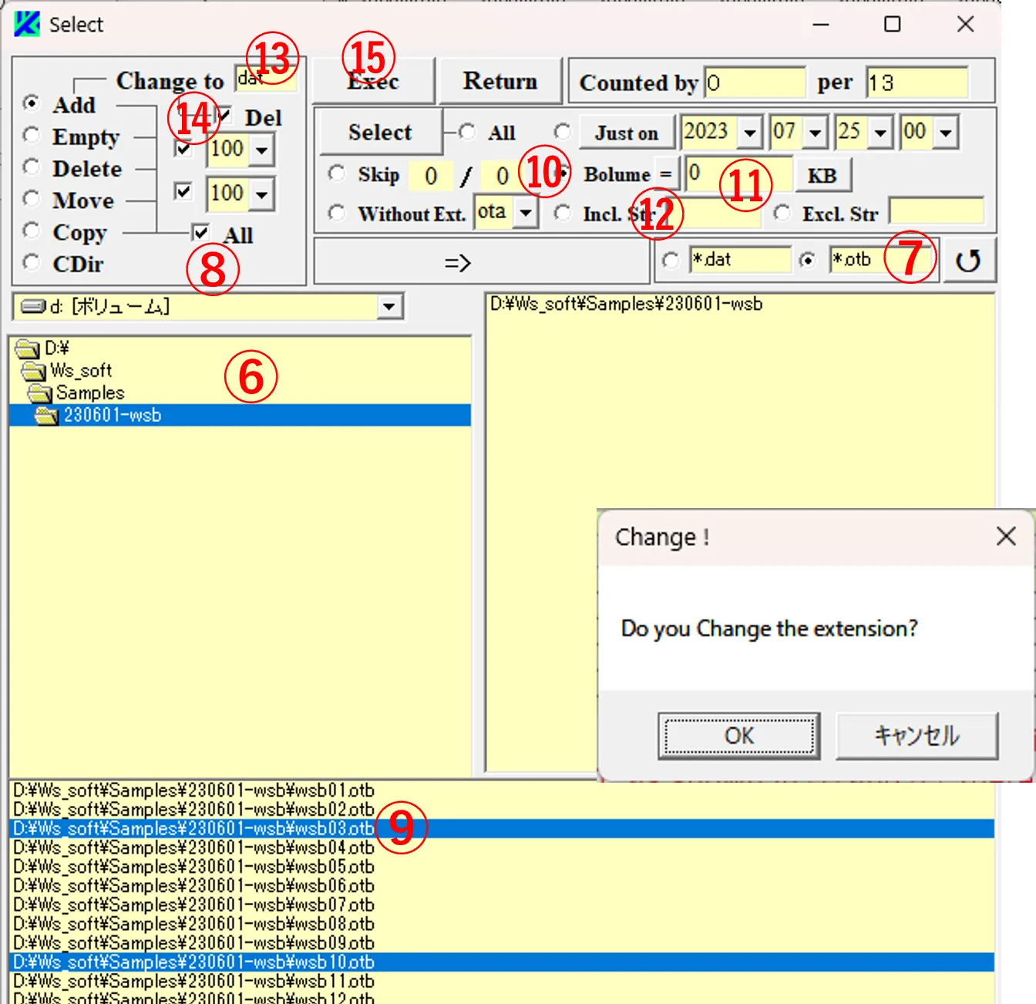This screenshot has height=1004, width=1036.
Task: Open the hour 00 dropdown
Action: tap(946, 133)
